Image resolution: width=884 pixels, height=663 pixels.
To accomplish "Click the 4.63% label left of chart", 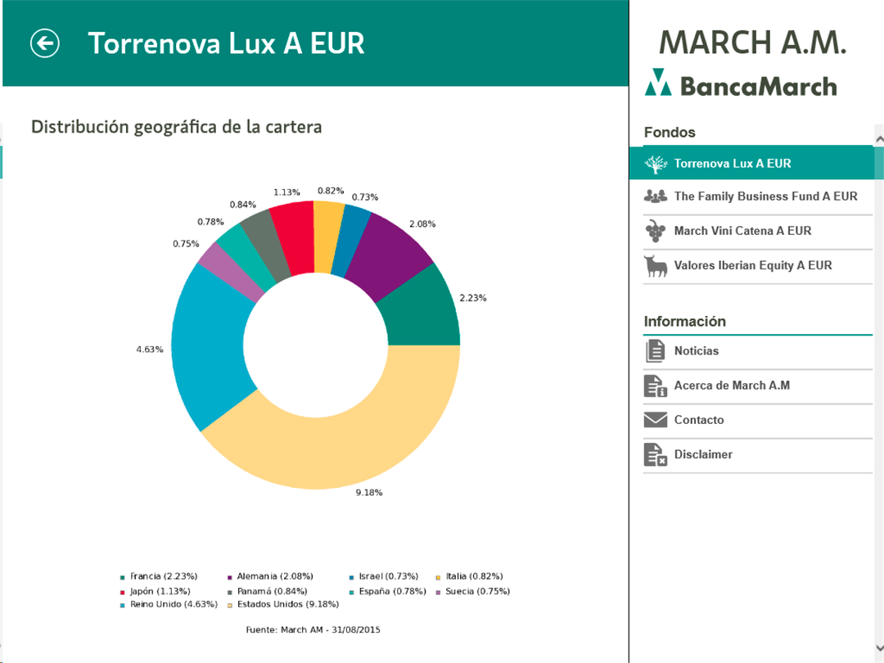I will coord(150,350).
